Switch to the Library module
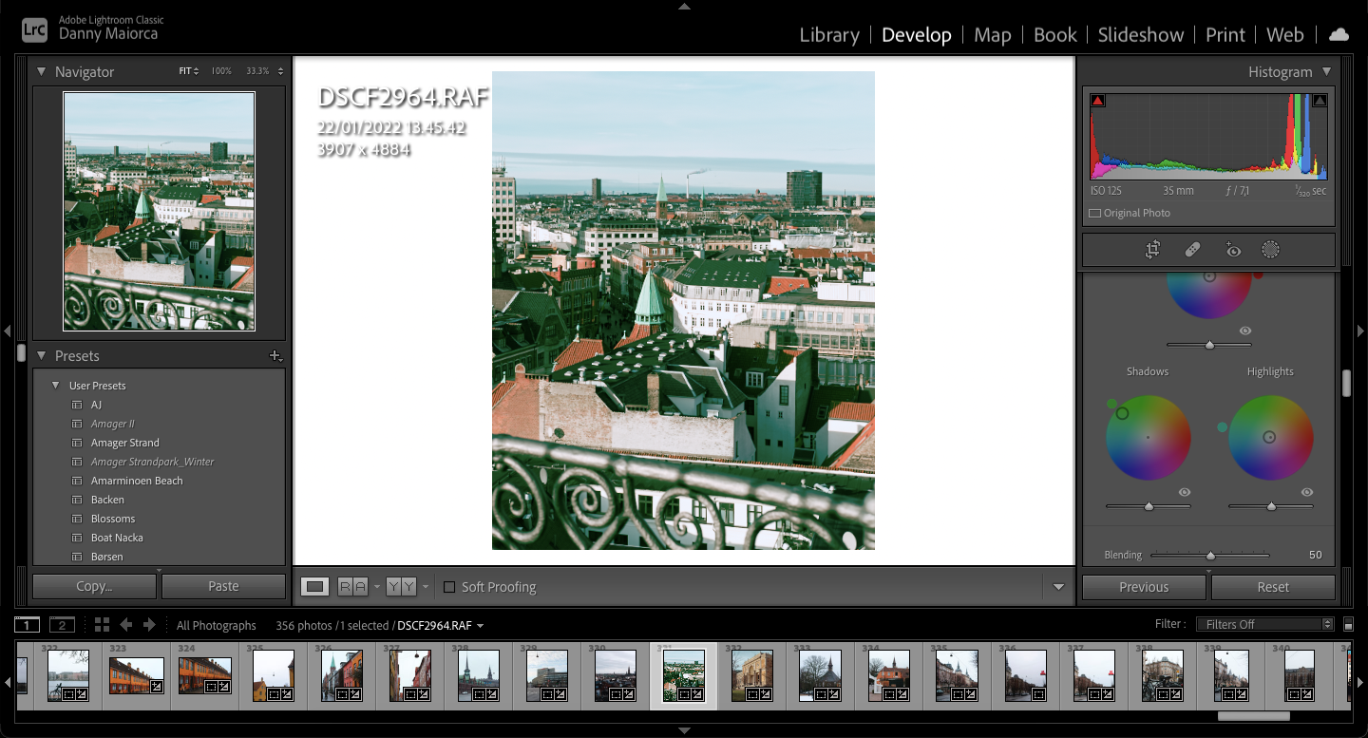Screen dimensions: 1368x738 point(828,34)
